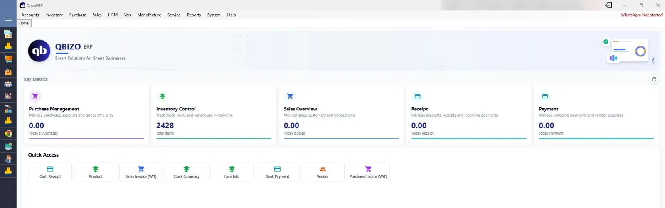Open the Help person sidebar icon

(8, 159)
